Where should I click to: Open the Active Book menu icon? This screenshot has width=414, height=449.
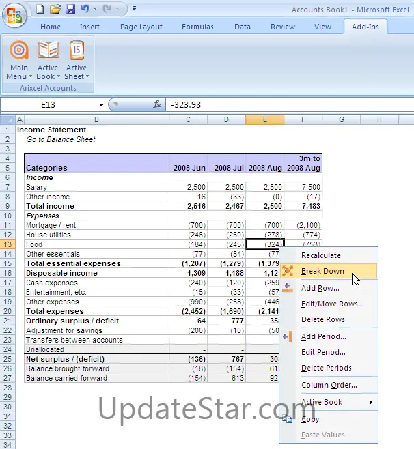point(49,60)
